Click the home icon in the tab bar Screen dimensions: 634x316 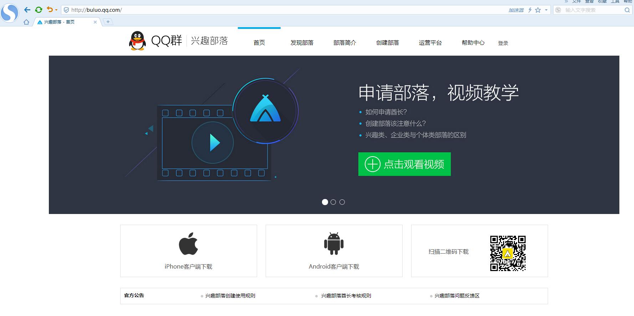tap(26, 22)
